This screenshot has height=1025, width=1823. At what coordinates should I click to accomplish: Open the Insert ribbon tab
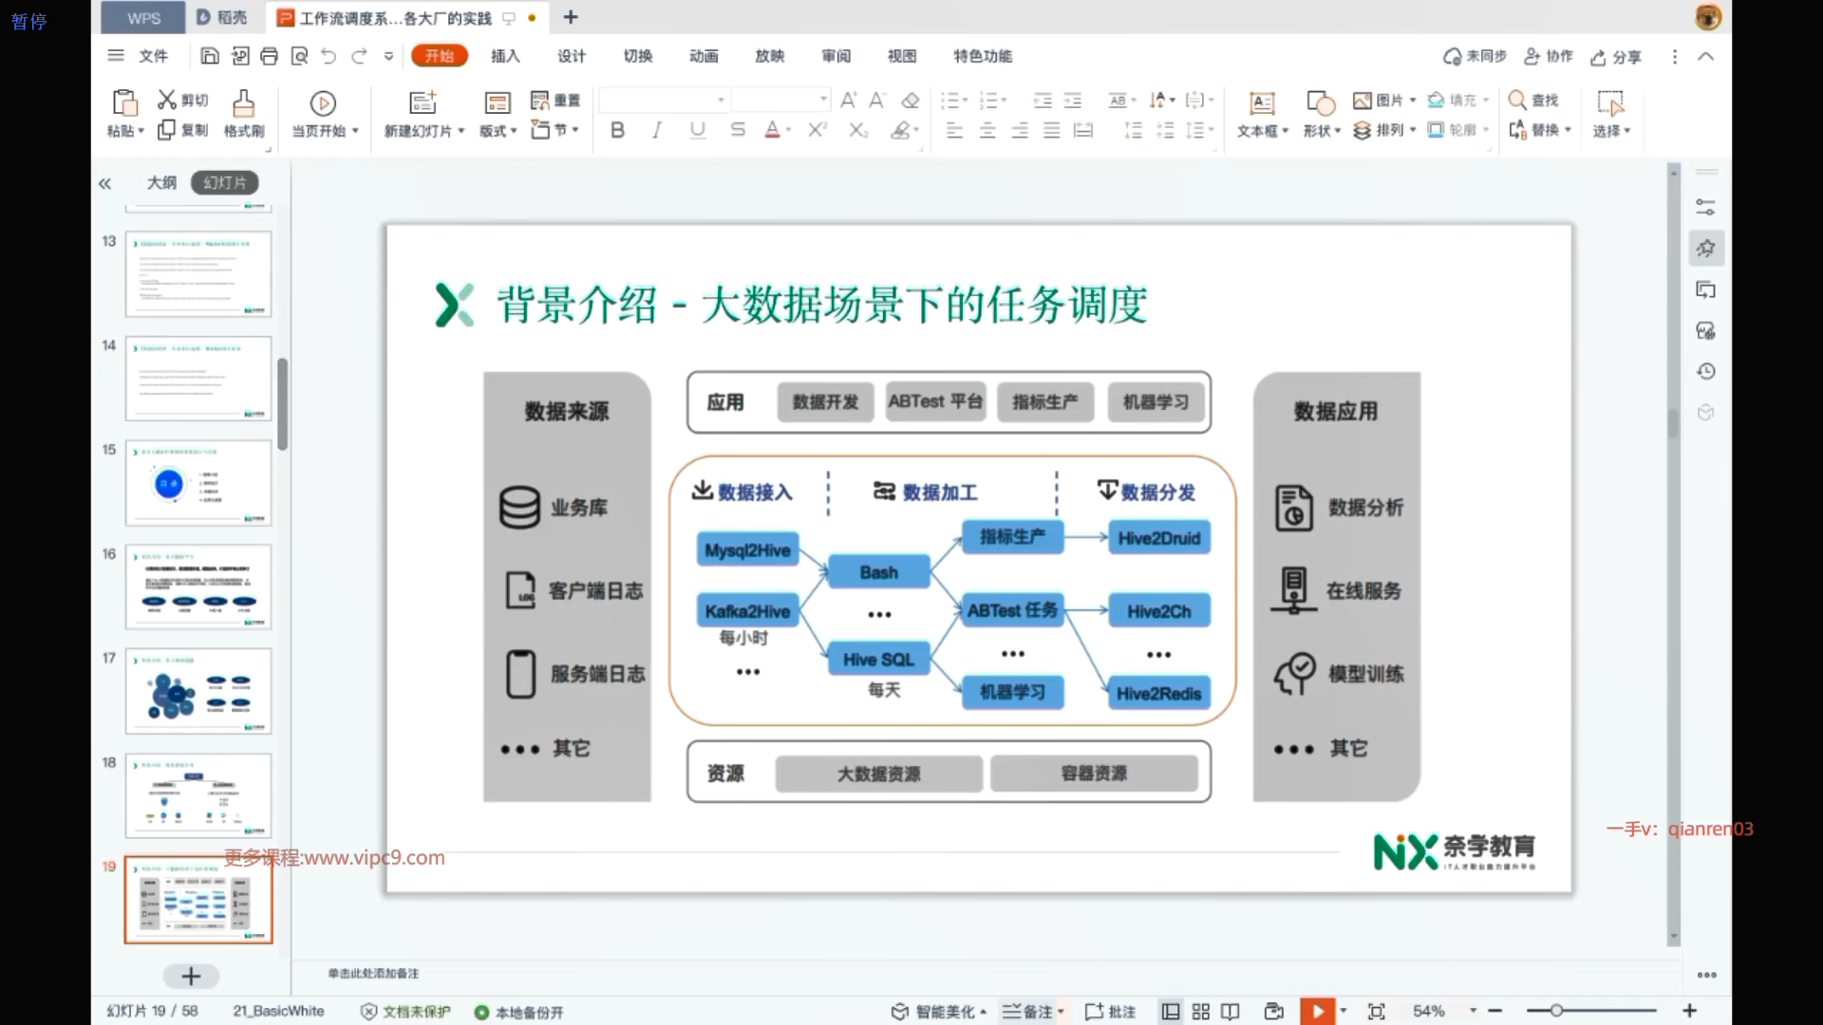click(x=505, y=56)
